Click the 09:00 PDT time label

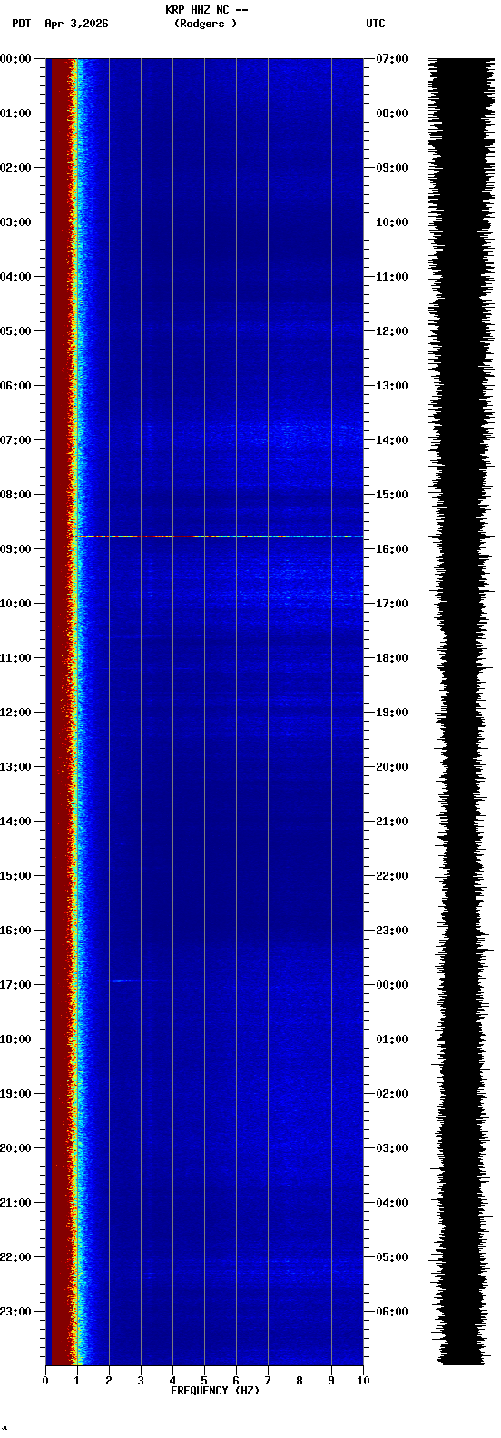point(15,549)
